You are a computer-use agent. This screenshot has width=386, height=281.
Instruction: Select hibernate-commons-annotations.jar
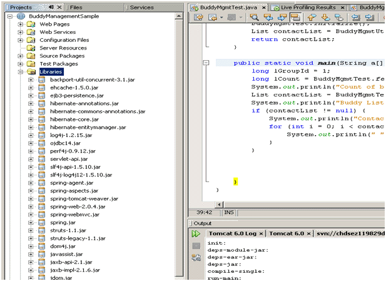(98, 111)
